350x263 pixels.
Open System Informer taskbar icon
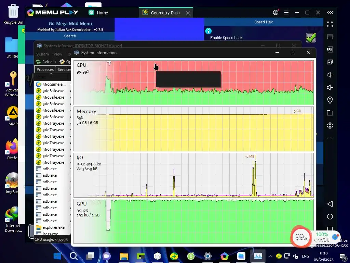[x=258, y=256]
